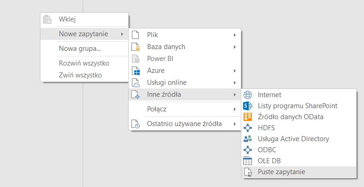Click Zwiń wszystko menu item
Viewport: 364px width, 187px height.
(80, 75)
